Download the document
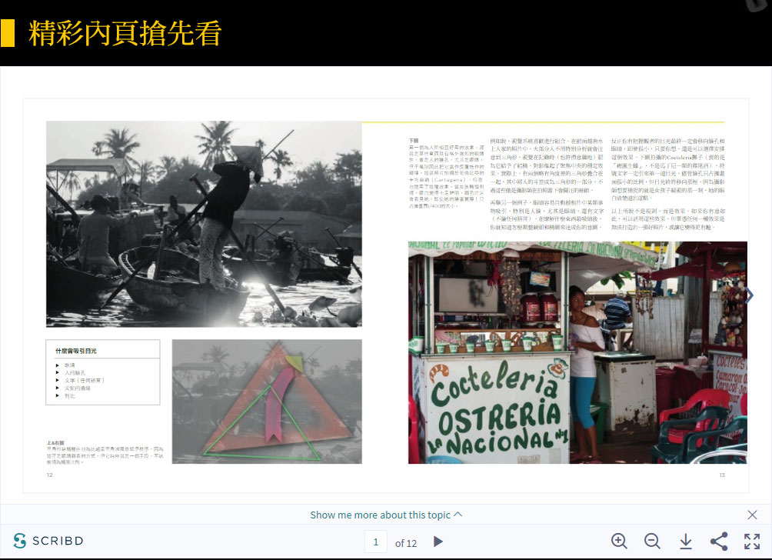 coord(686,542)
